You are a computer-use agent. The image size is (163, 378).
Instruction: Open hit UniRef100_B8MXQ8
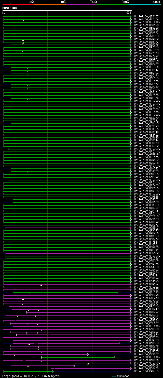tap(146, 25)
